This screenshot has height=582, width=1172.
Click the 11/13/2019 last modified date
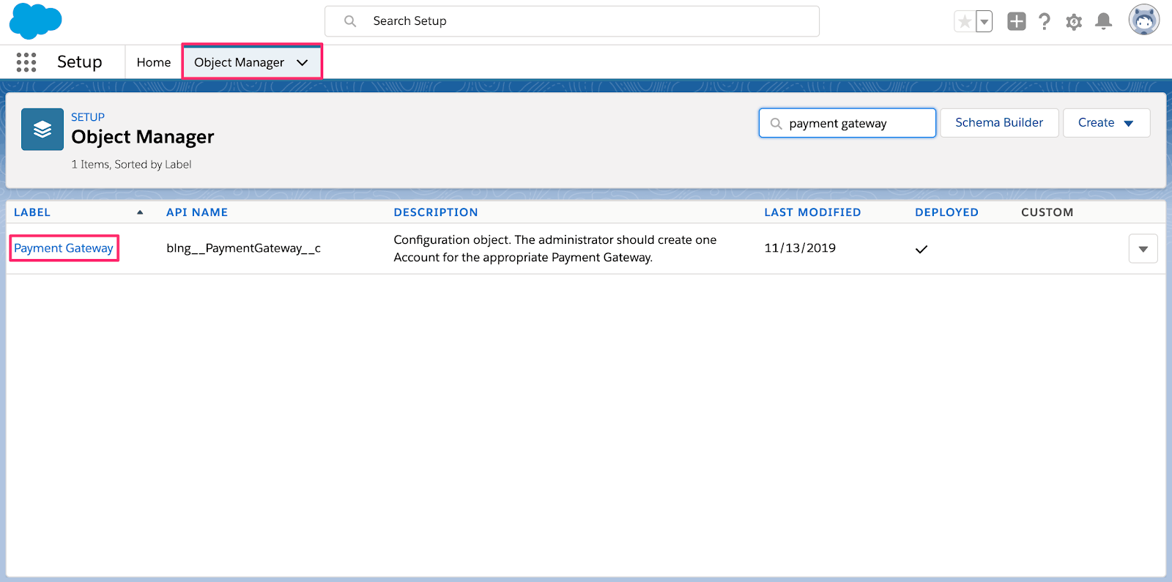[x=800, y=248]
